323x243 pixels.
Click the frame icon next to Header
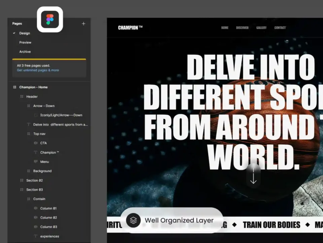(x=22, y=97)
